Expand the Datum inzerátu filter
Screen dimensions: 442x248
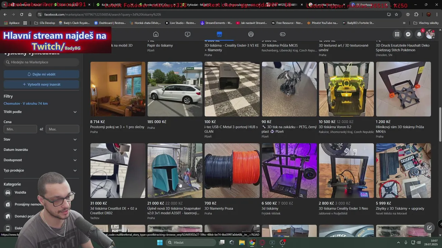click(41, 150)
